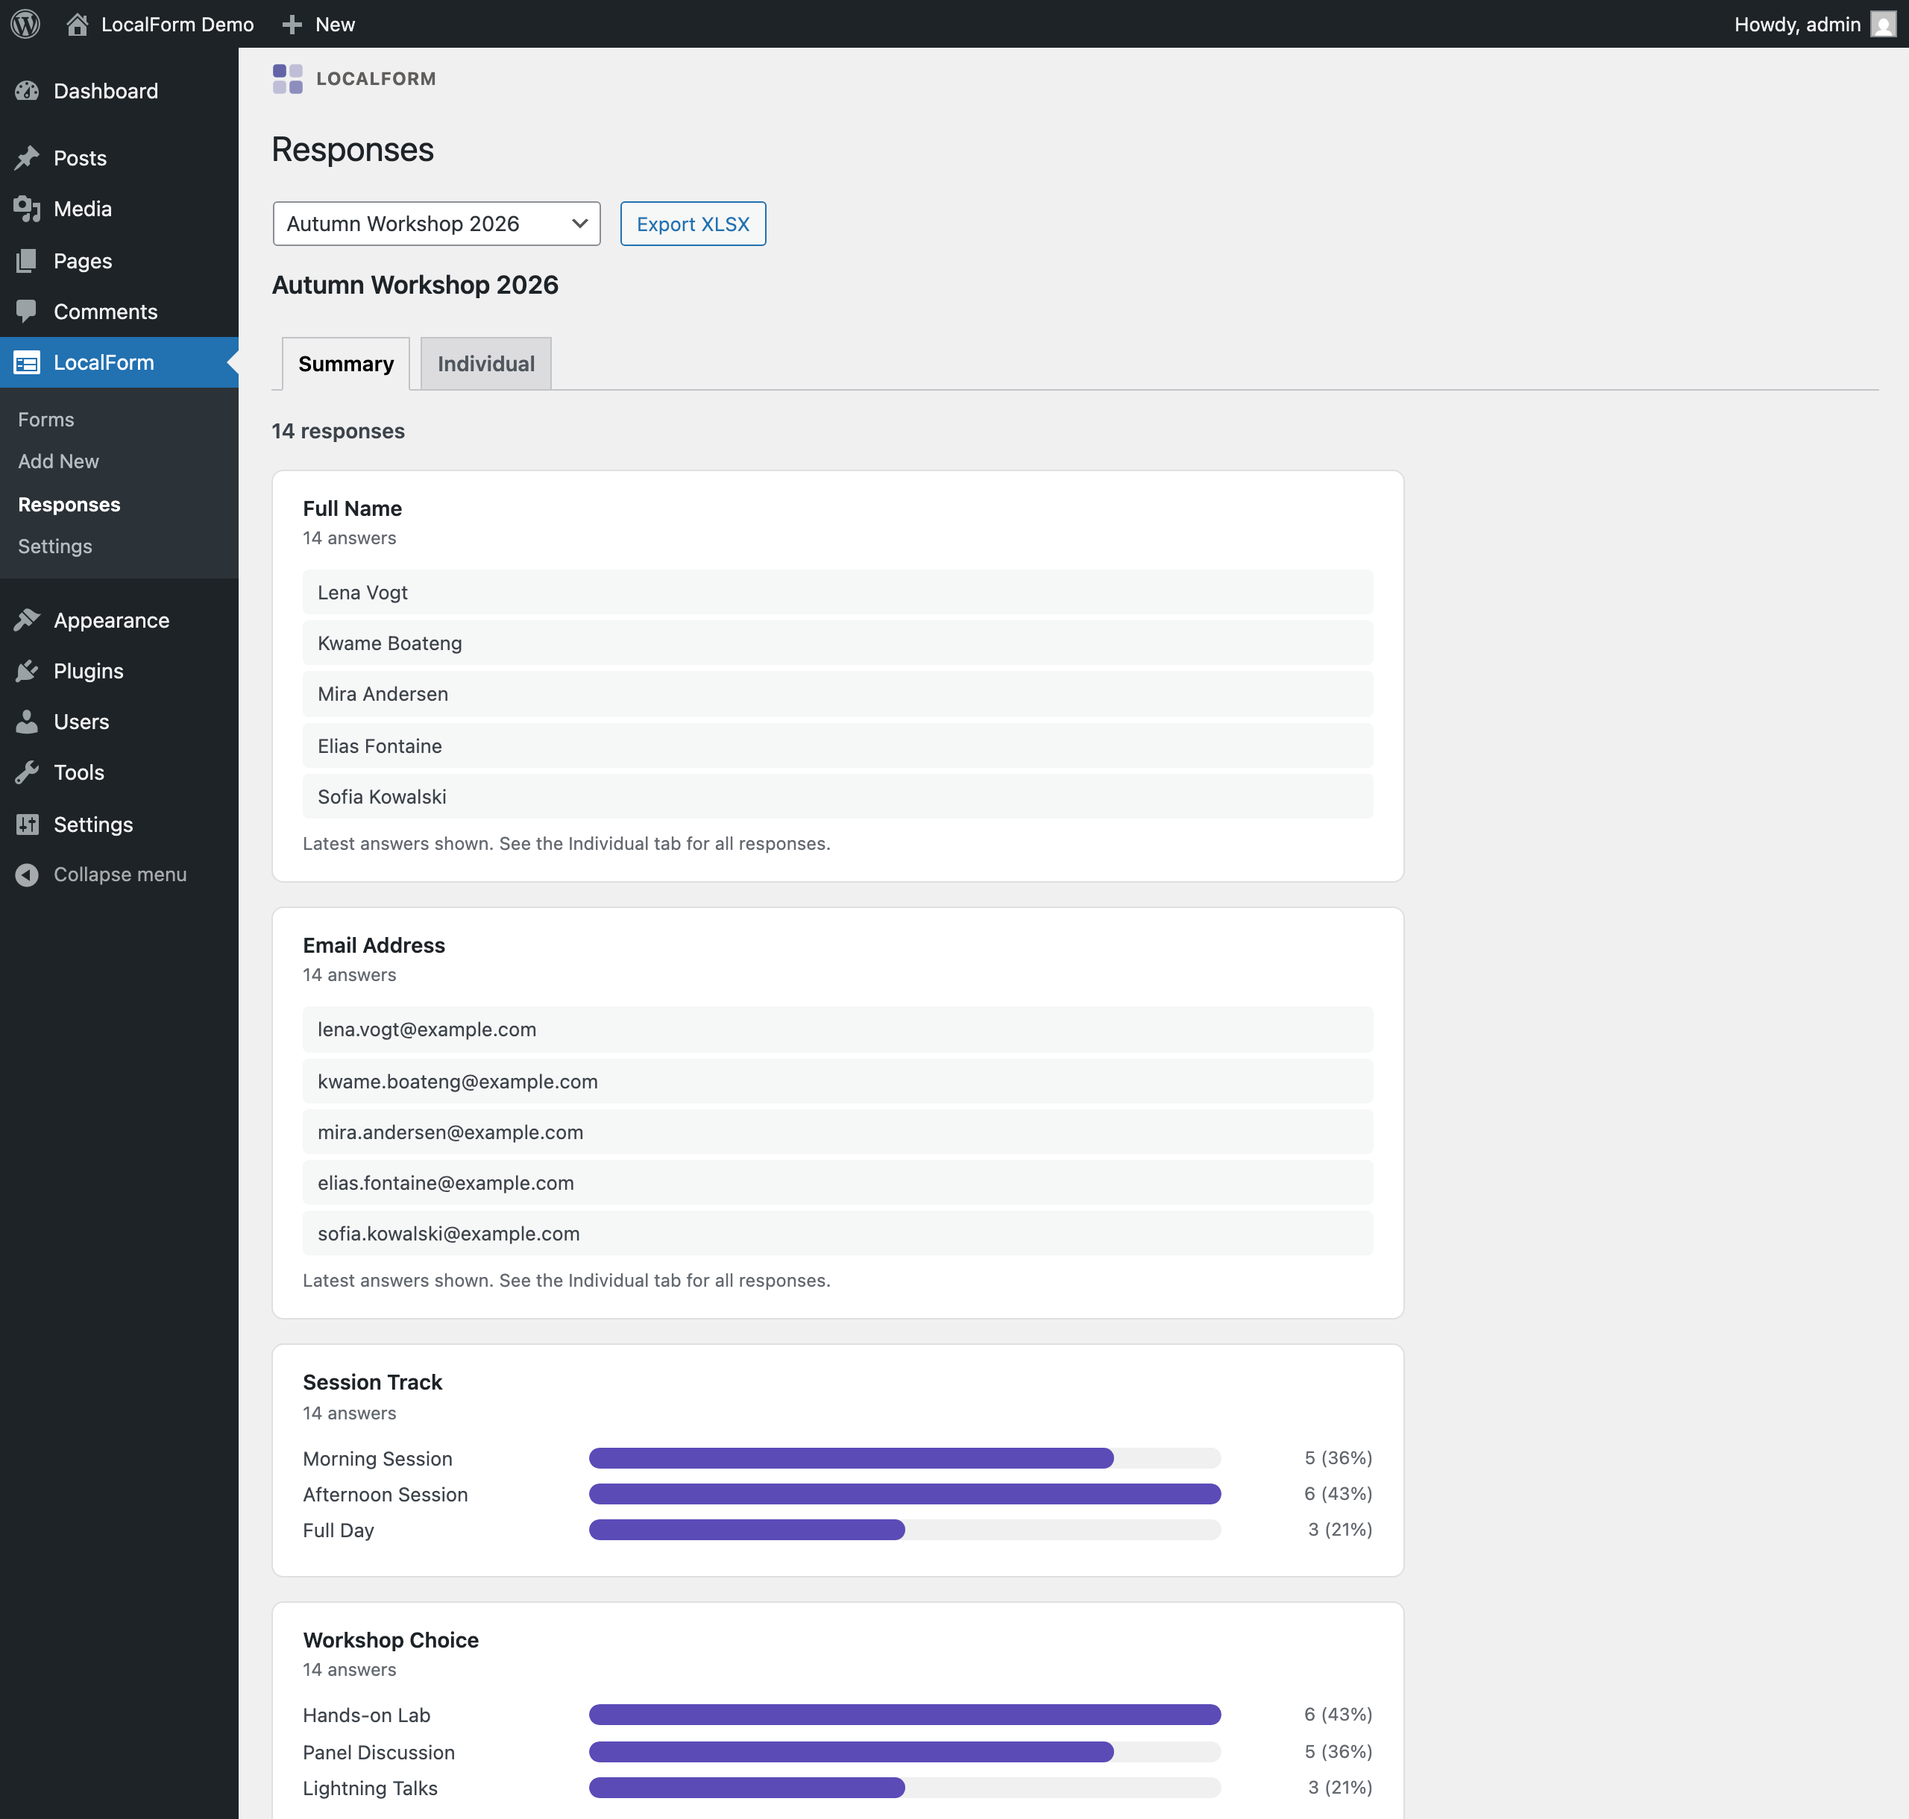Click the Full Day progress bar
This screenshot has height=1819, width=1909.
(x=904, y=1530)
